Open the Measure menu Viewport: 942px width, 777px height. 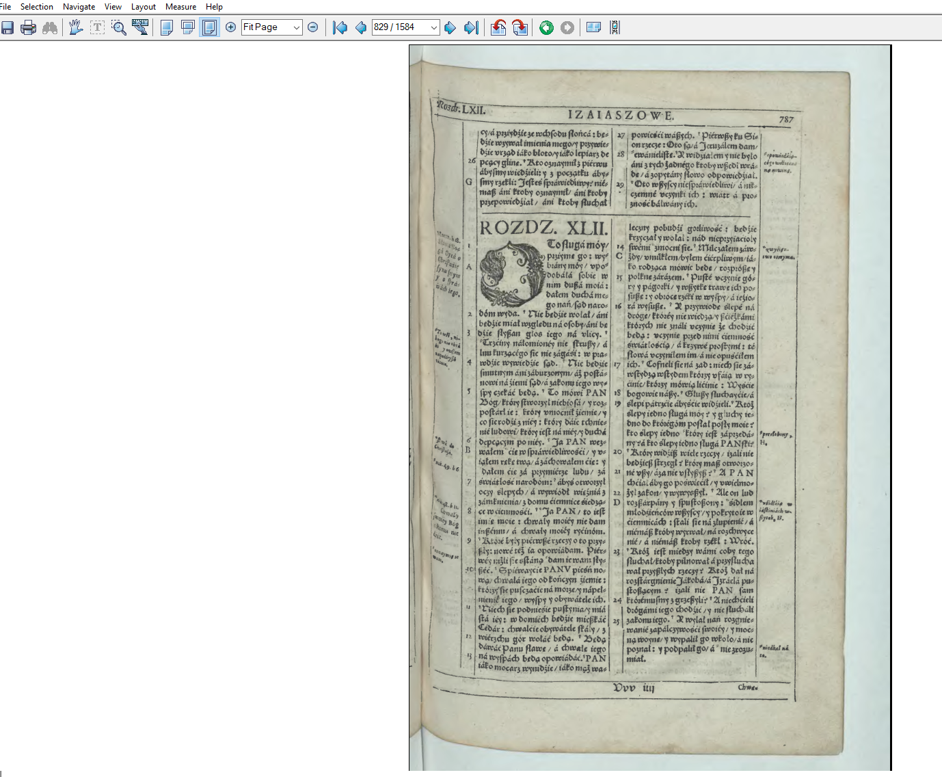point(180,7)
